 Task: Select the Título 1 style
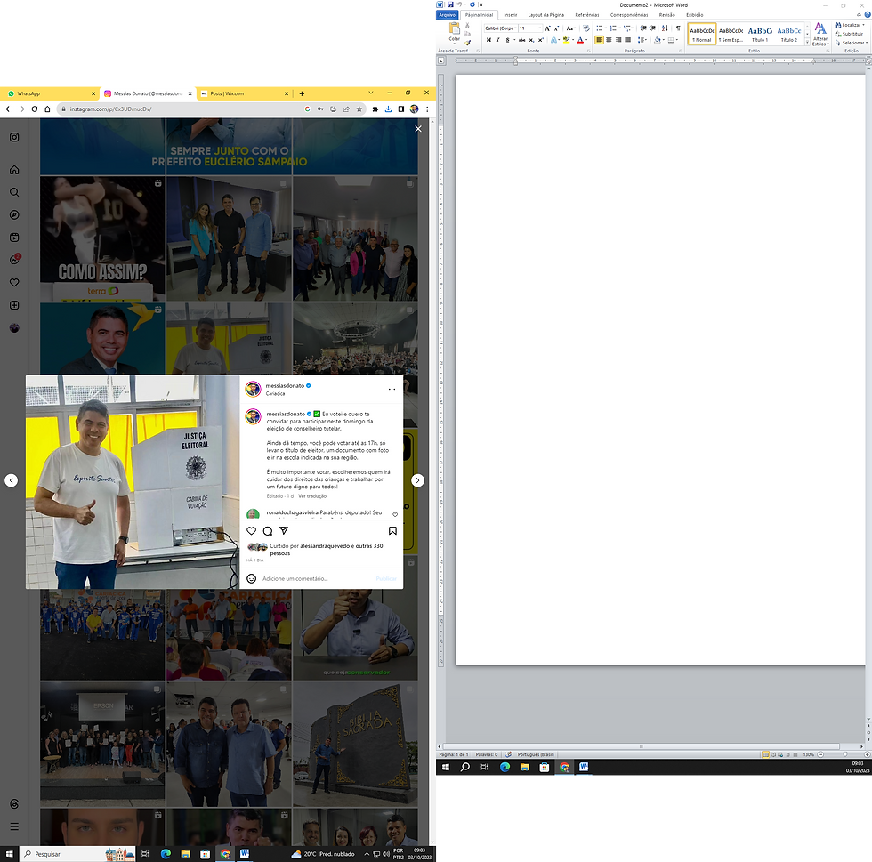pyautogui.click(x=760, y=34)
